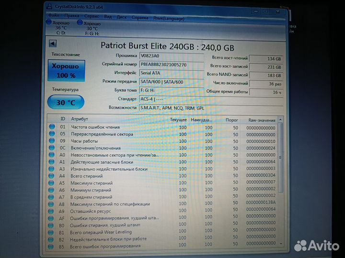Screen dimensions: 345x258
Task: Click status icon for attribute A8
Action: 51,204
